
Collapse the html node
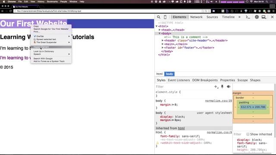(157, 26)
